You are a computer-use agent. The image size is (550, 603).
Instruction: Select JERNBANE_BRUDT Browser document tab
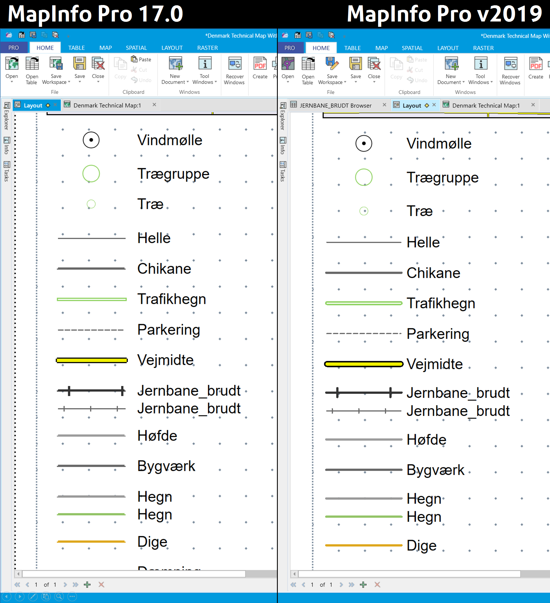[x=335, y=105]
